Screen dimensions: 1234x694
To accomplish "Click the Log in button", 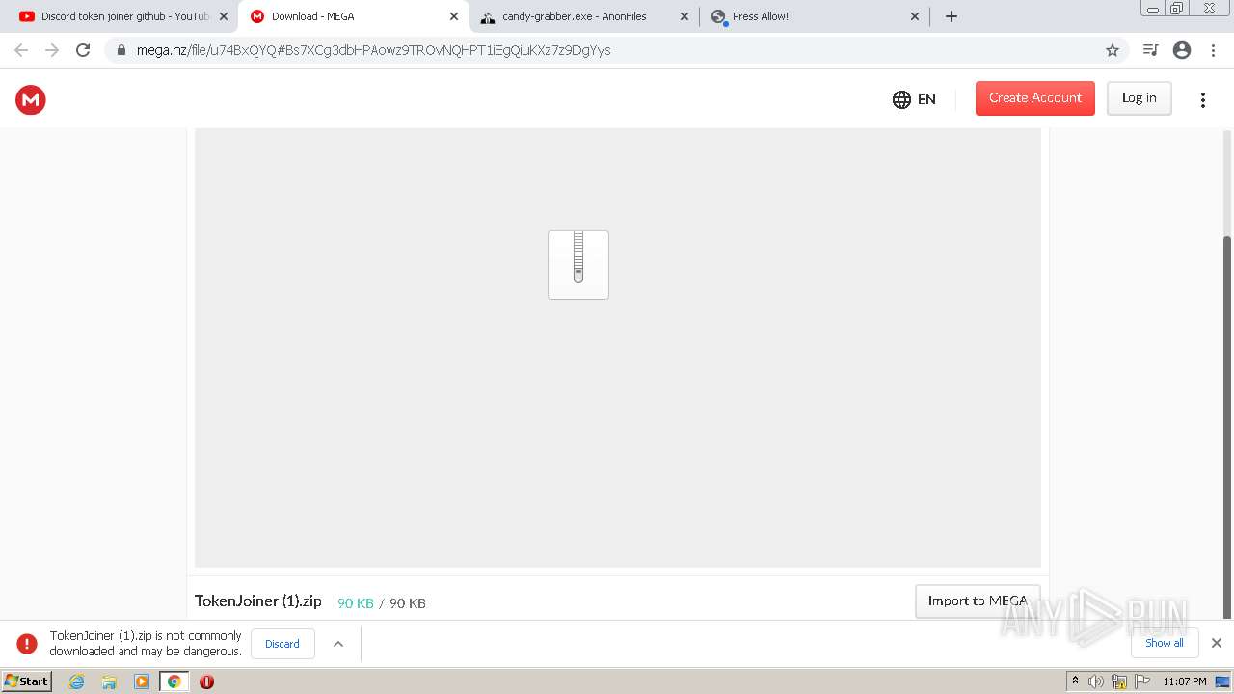I will tap(1140, 98).
